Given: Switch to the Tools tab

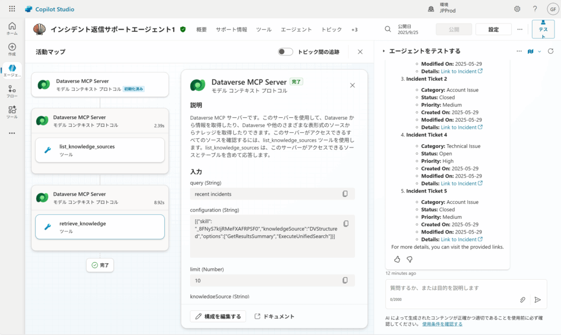Looking at the screenshot, I should pos(264,30).
